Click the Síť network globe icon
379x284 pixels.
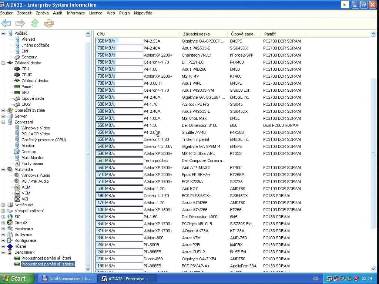point(10,217)
